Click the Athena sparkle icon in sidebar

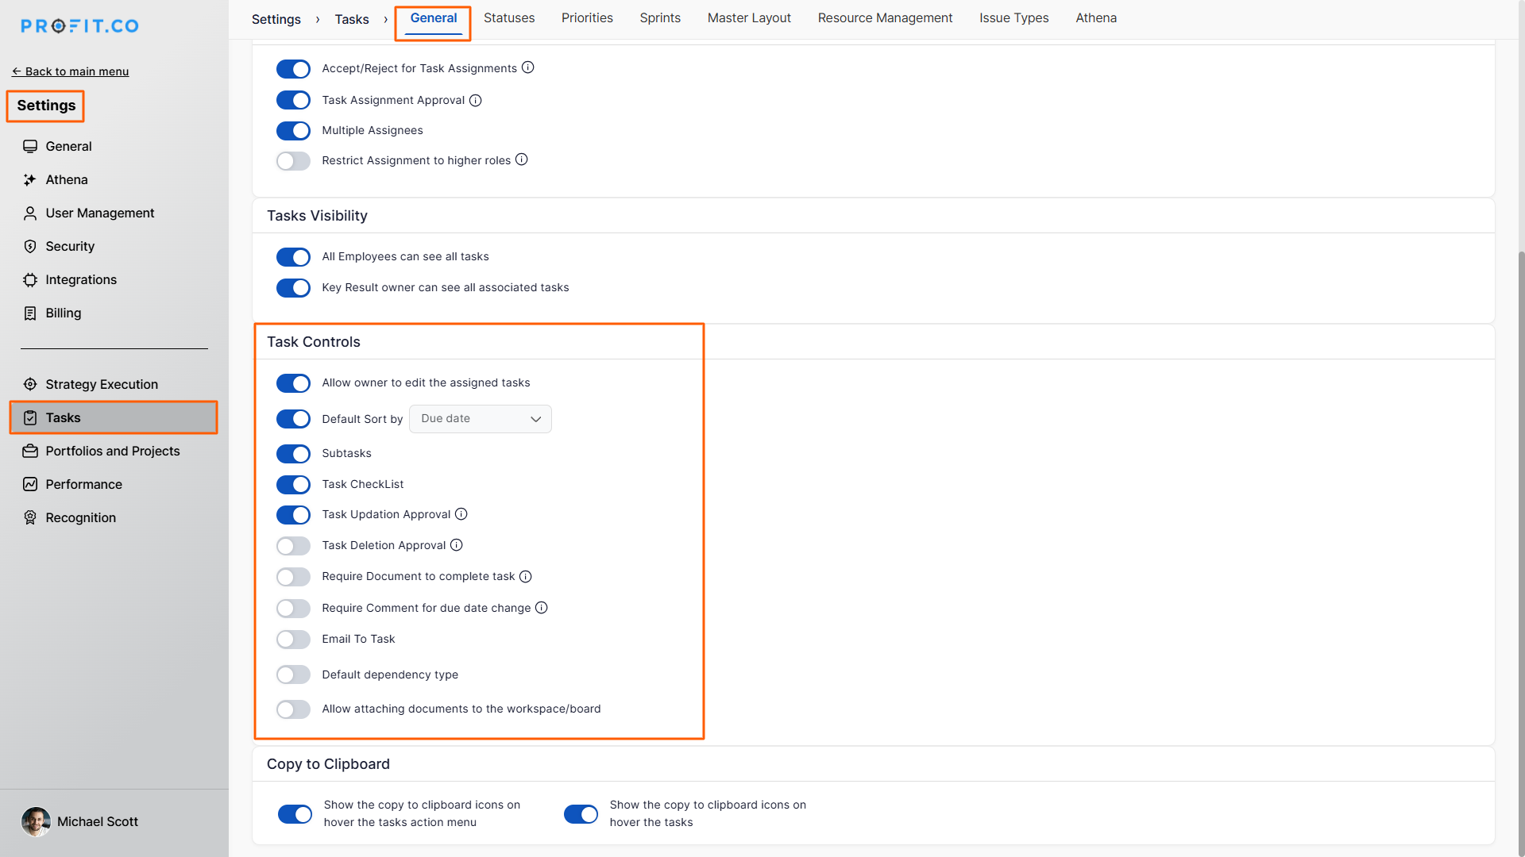[30, 180]
